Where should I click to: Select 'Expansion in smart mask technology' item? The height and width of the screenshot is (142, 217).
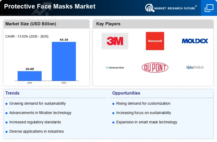coord(146,122)
